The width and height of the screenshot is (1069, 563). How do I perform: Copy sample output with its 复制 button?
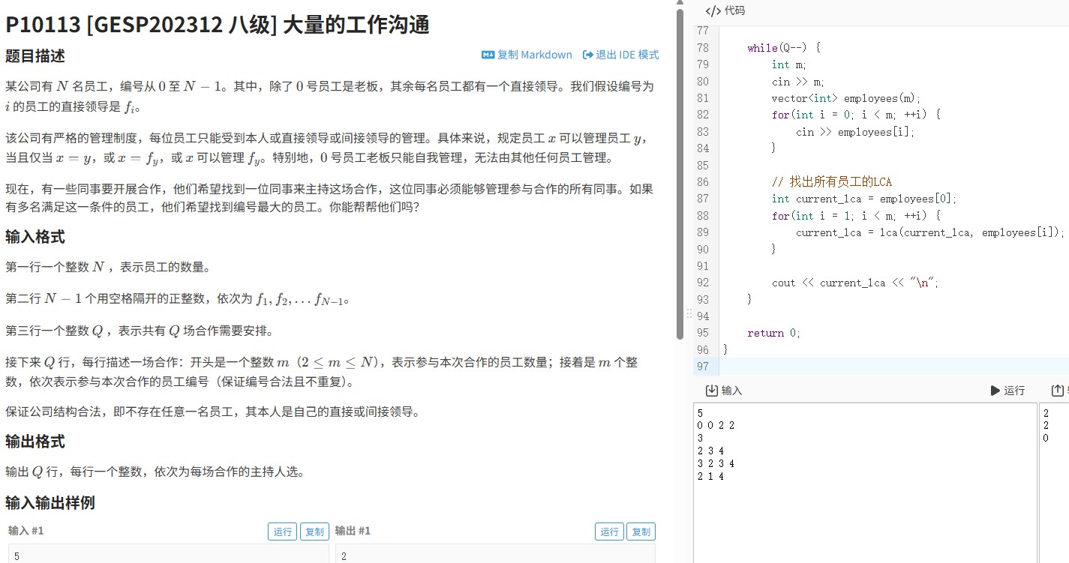coord(641,531)
